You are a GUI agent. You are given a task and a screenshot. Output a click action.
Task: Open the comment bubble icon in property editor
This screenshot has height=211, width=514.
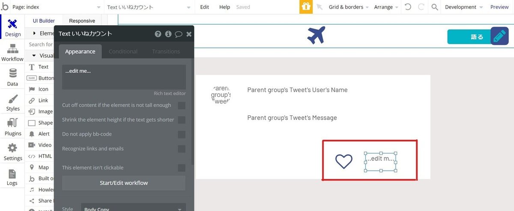pyautogui.click(x=178, y=34)
